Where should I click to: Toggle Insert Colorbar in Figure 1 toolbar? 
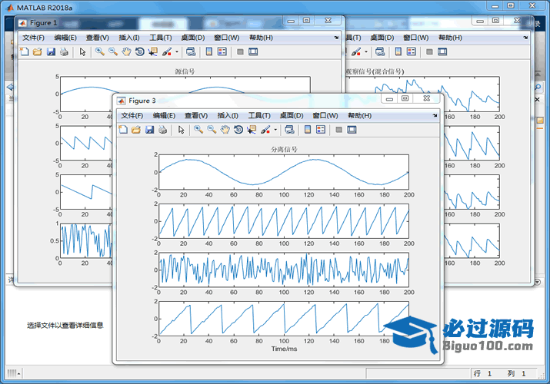(208, 51)
